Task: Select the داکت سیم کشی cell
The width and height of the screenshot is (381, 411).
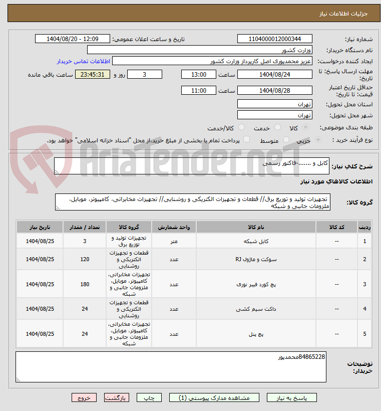Action: (x=256, y=309)
